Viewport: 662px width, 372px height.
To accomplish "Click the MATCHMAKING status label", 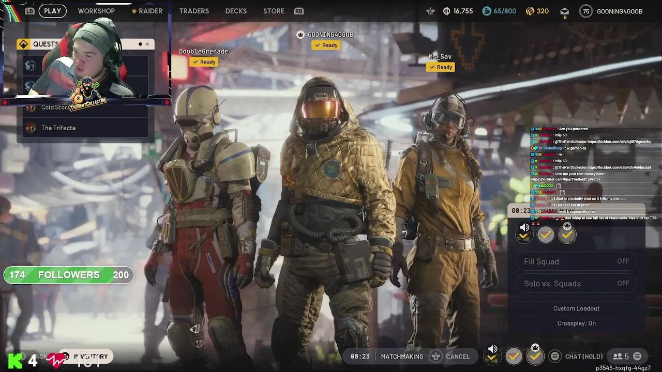I will (x=402, y=357).
